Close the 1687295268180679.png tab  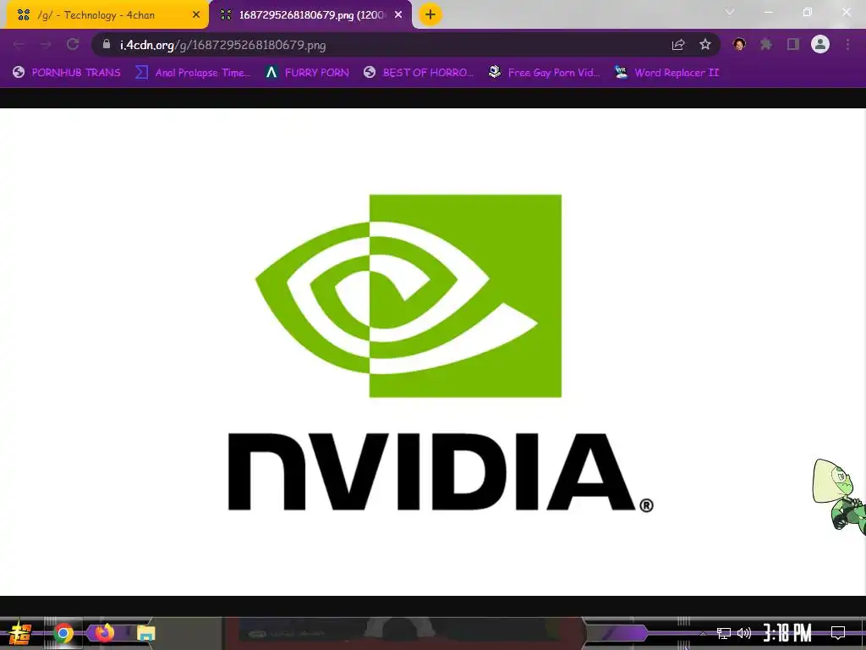[x=398, y=15]
